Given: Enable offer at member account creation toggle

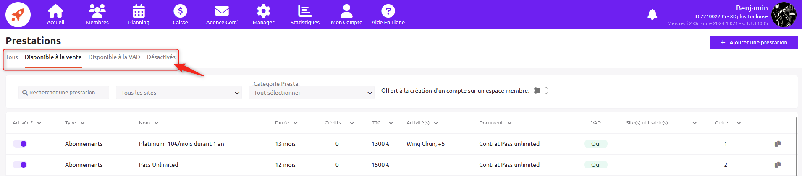Looking at the screenshot, I should pyautogui.click(x=541, y=91).
